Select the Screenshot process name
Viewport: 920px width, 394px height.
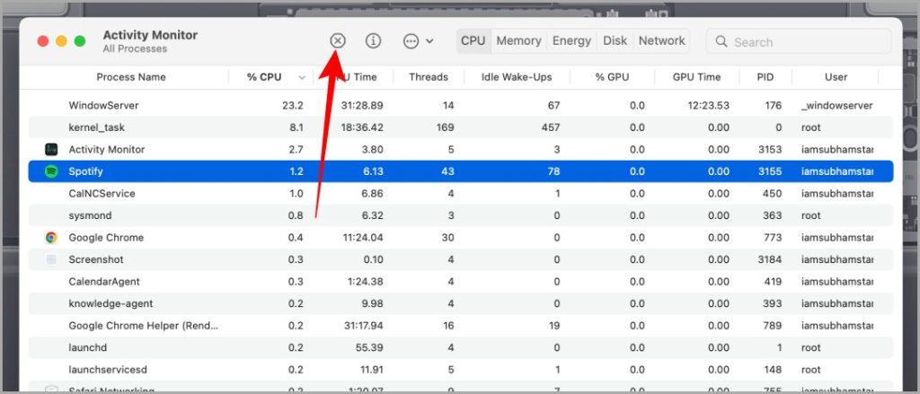point(96,259)
